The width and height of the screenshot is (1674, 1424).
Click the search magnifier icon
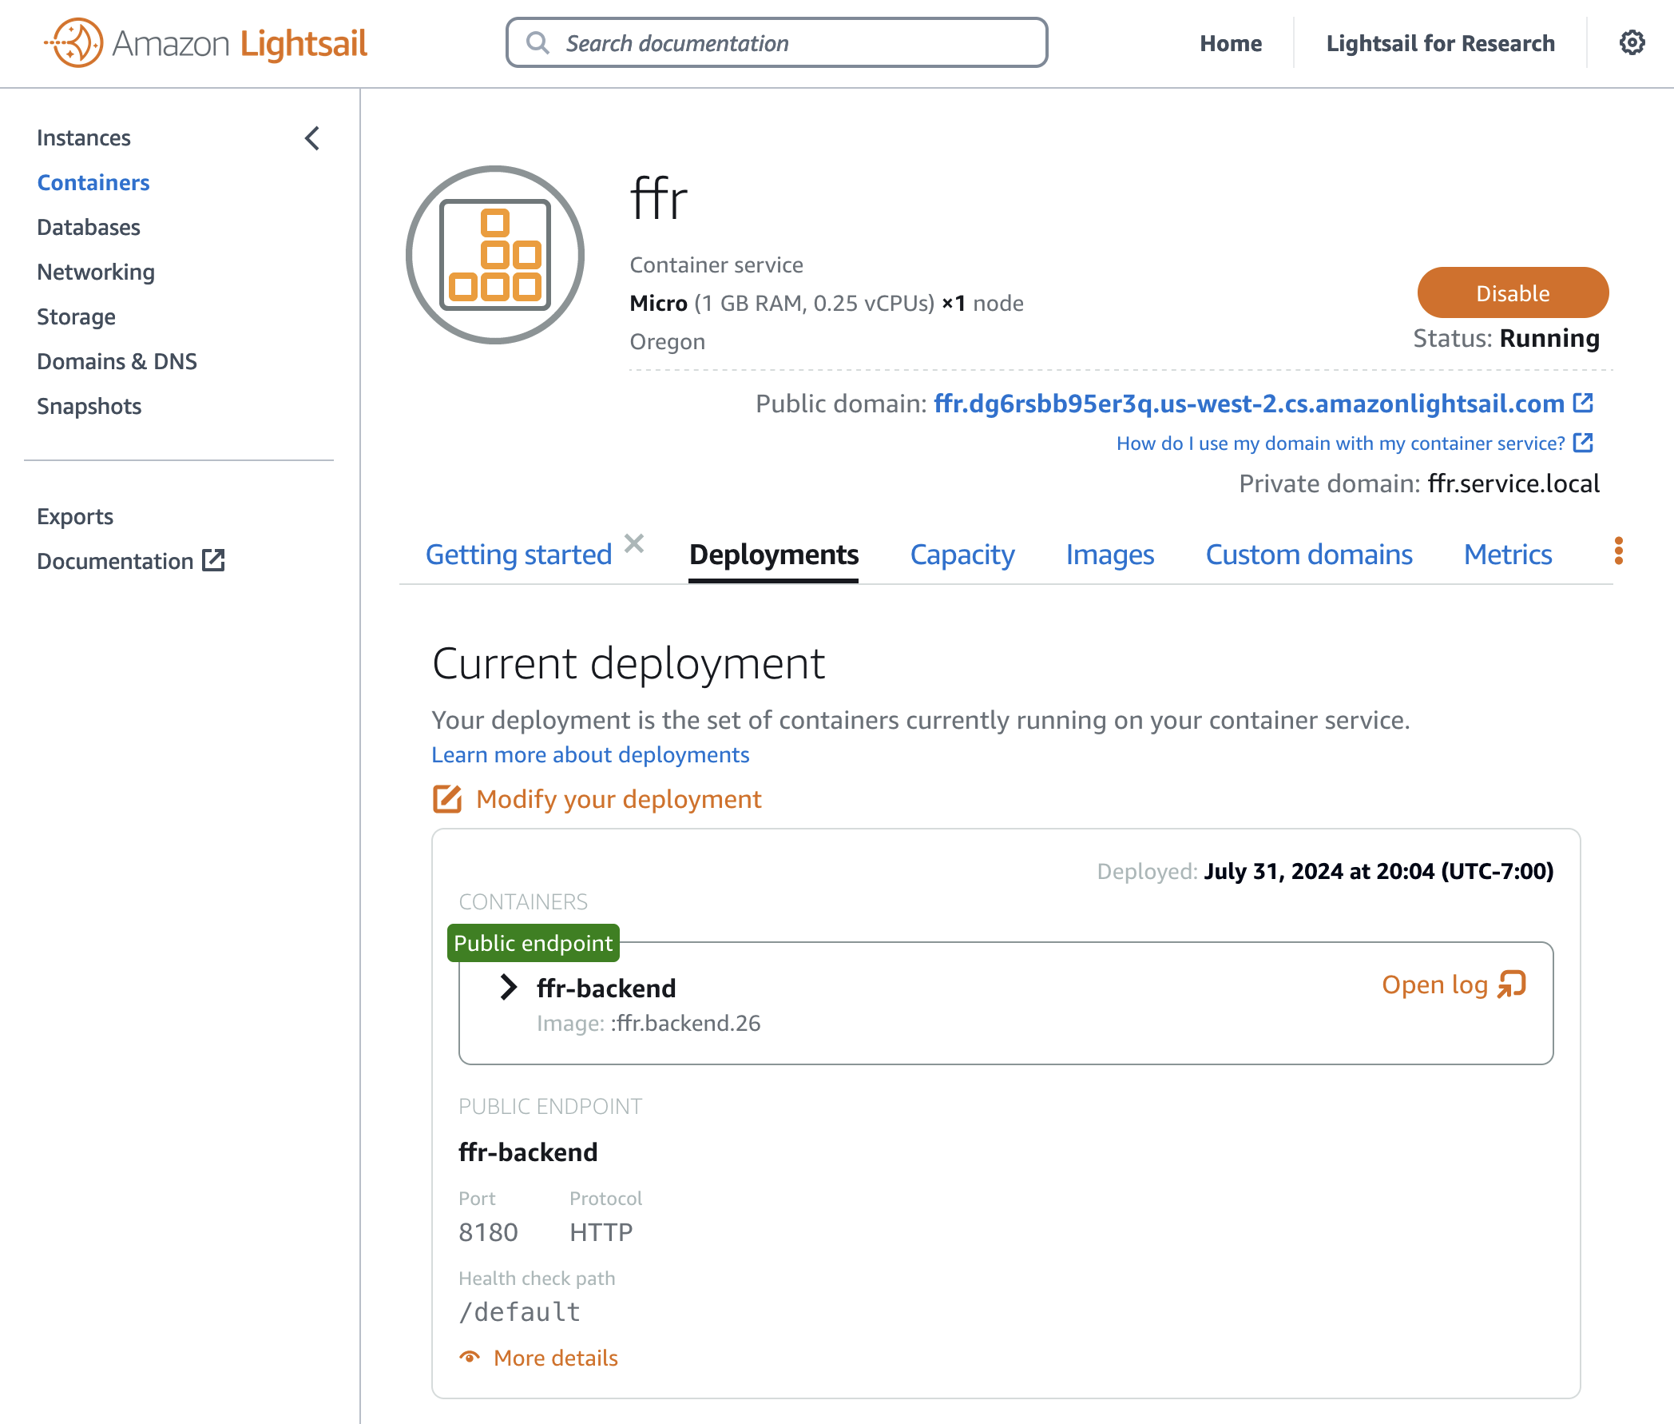pos(538,43)
